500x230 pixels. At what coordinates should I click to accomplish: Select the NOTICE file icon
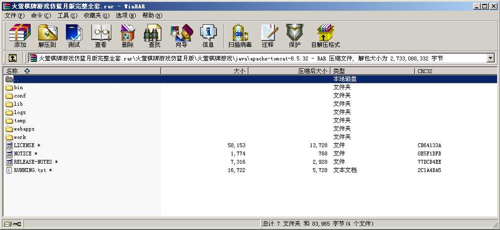click(9, 153)
